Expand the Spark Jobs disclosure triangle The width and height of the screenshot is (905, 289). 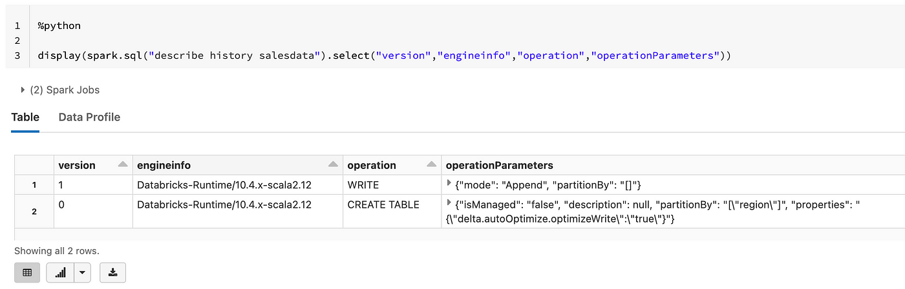pyautogui.click(x=23, y=90)
